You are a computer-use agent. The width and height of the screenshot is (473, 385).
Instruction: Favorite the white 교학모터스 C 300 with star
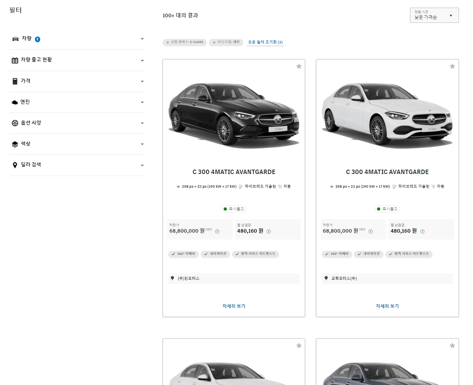[x=452, y=66]
